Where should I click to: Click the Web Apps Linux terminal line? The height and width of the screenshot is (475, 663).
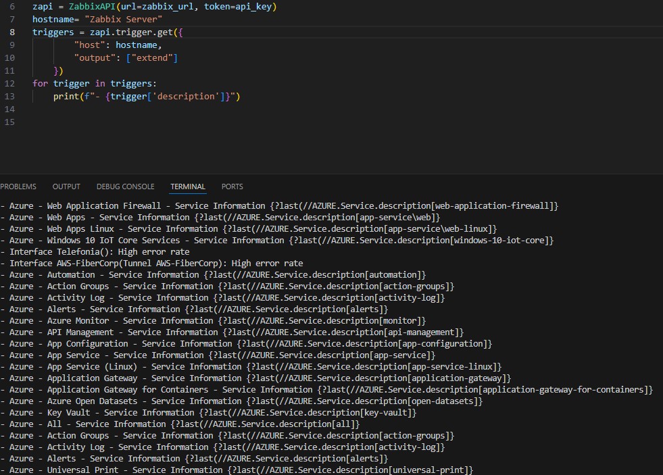coord(249,228)
